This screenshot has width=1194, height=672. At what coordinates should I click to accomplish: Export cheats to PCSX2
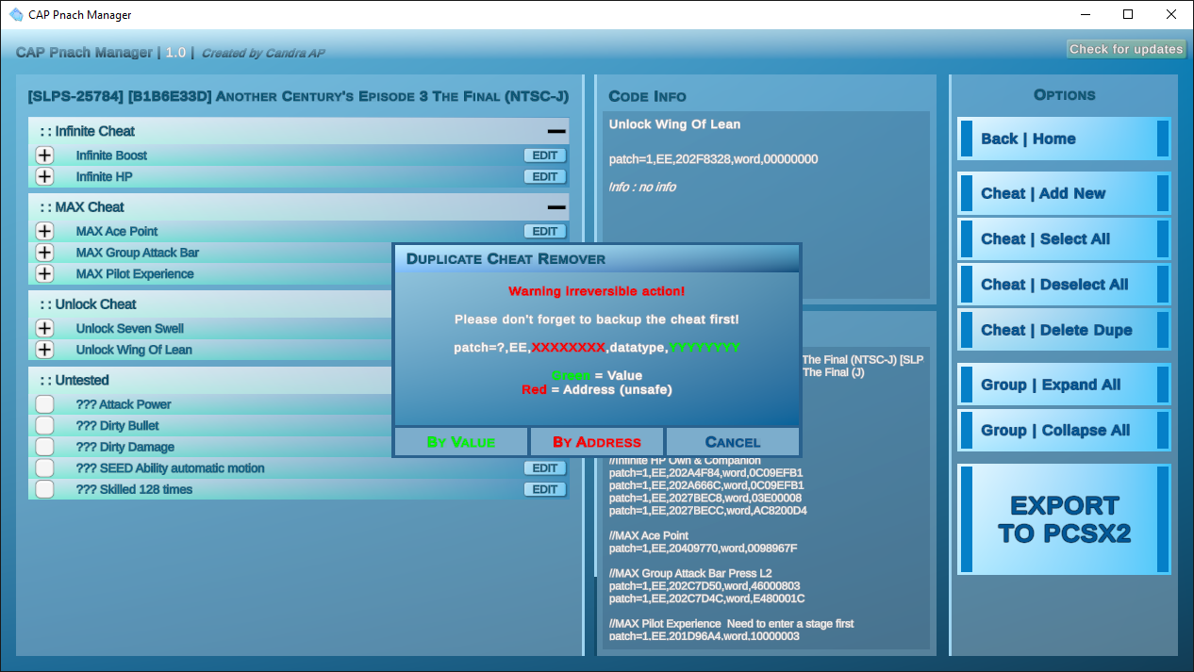[1064, 519]
